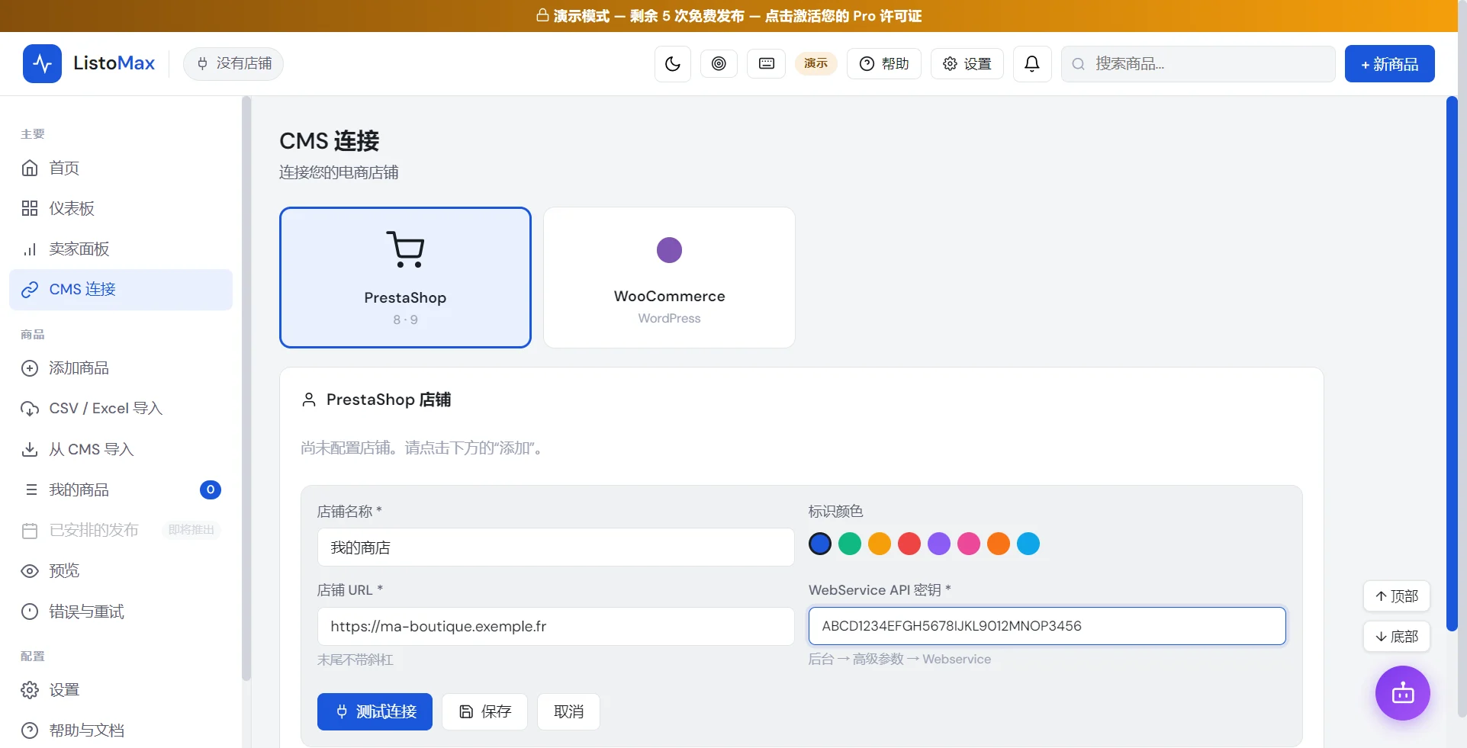Screen dimensions: 1467x748
Task: Click the 取消 cancel button
Action: pos(568,711)
